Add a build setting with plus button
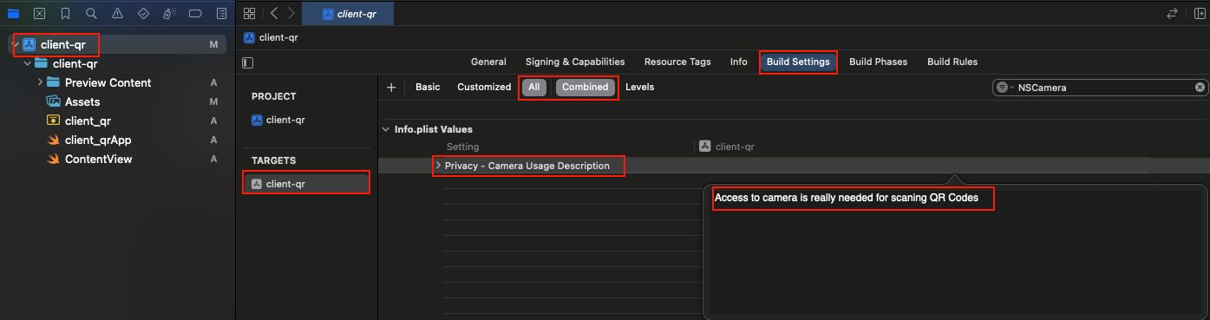This screenshot has width=1210, height=320. coord(391,87)
